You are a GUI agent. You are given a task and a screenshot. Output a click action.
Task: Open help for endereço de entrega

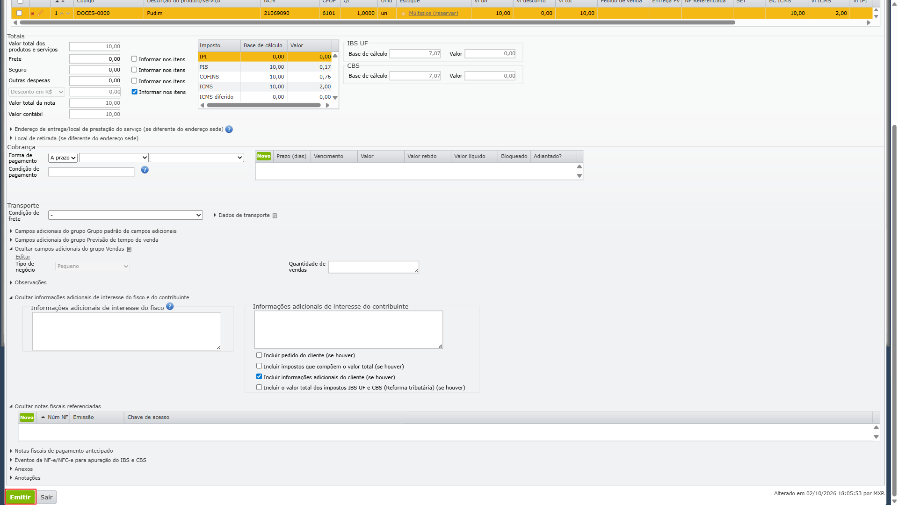click(229, 130)
